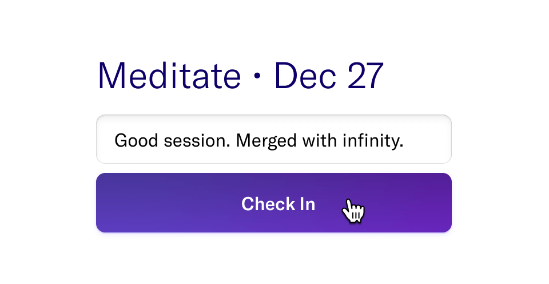Viewport: 549px width, 284px height.
Task: Activate the text box above Check In
Action: 274,139
